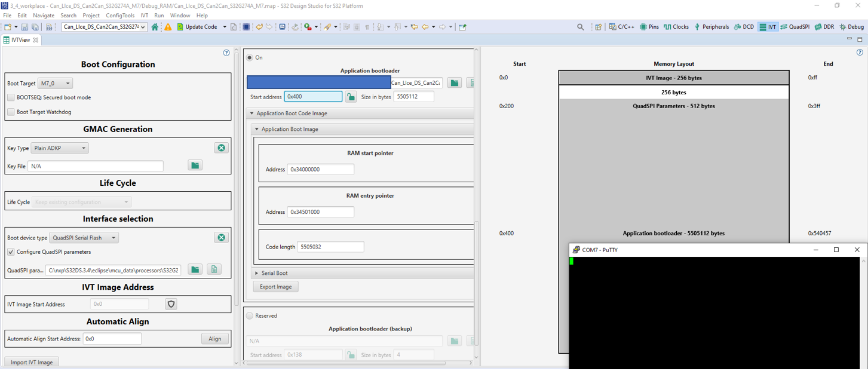The width and height of the screenshot is (868, 371).
Task: Maximize the IVTView panel
Action: (860, 39)
